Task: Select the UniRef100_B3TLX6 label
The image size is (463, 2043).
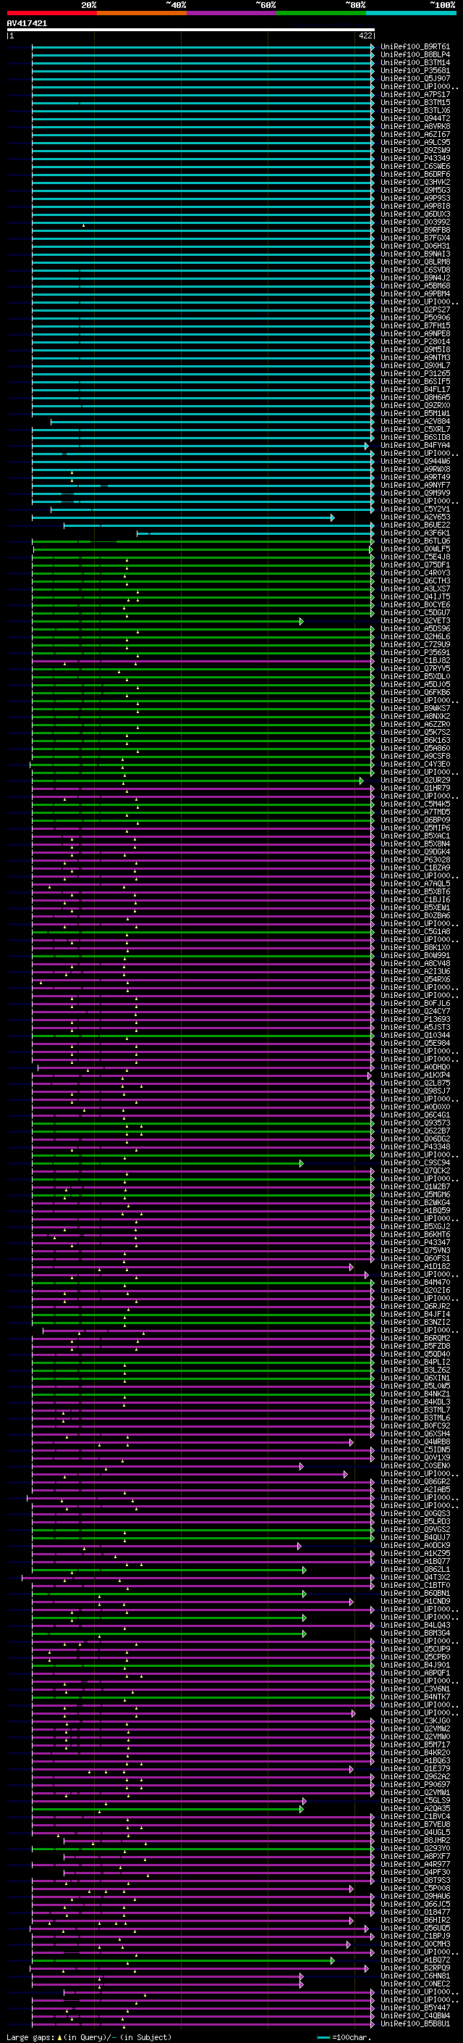Action: [415, 110]
